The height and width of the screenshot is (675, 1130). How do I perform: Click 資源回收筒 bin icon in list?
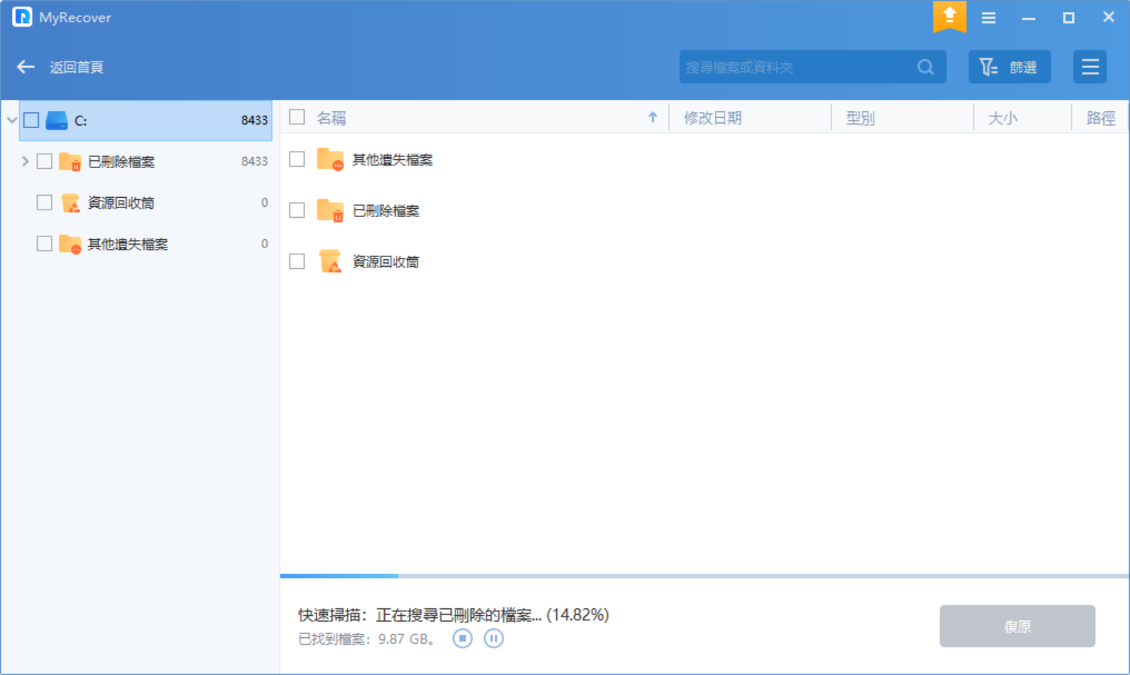(x=330, y=262)
